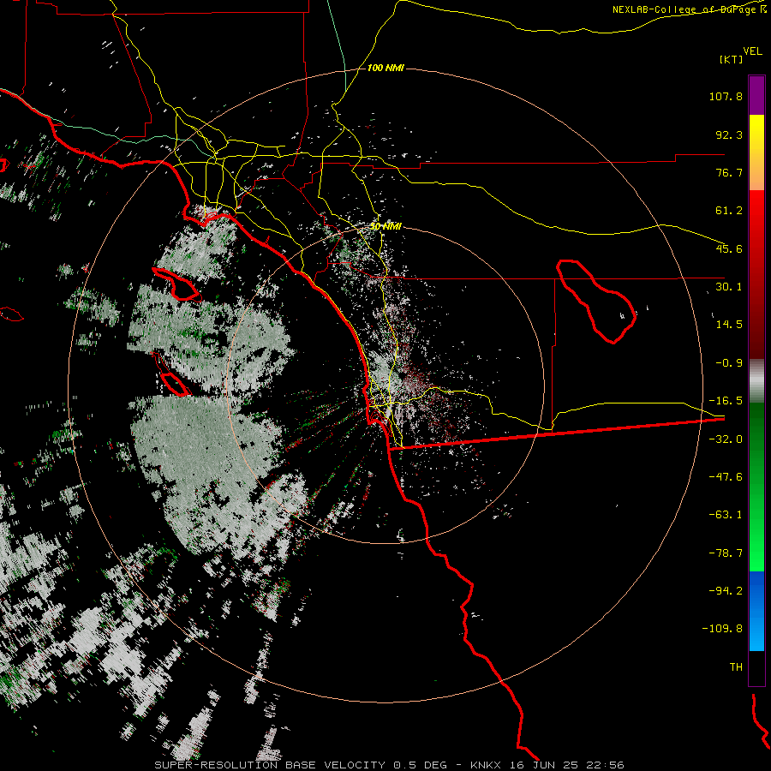This screenshot has height=771, width=771.
Task: Click the 16 JUN 25 22:56 timestamp
Action: click(x=565, y=765)
